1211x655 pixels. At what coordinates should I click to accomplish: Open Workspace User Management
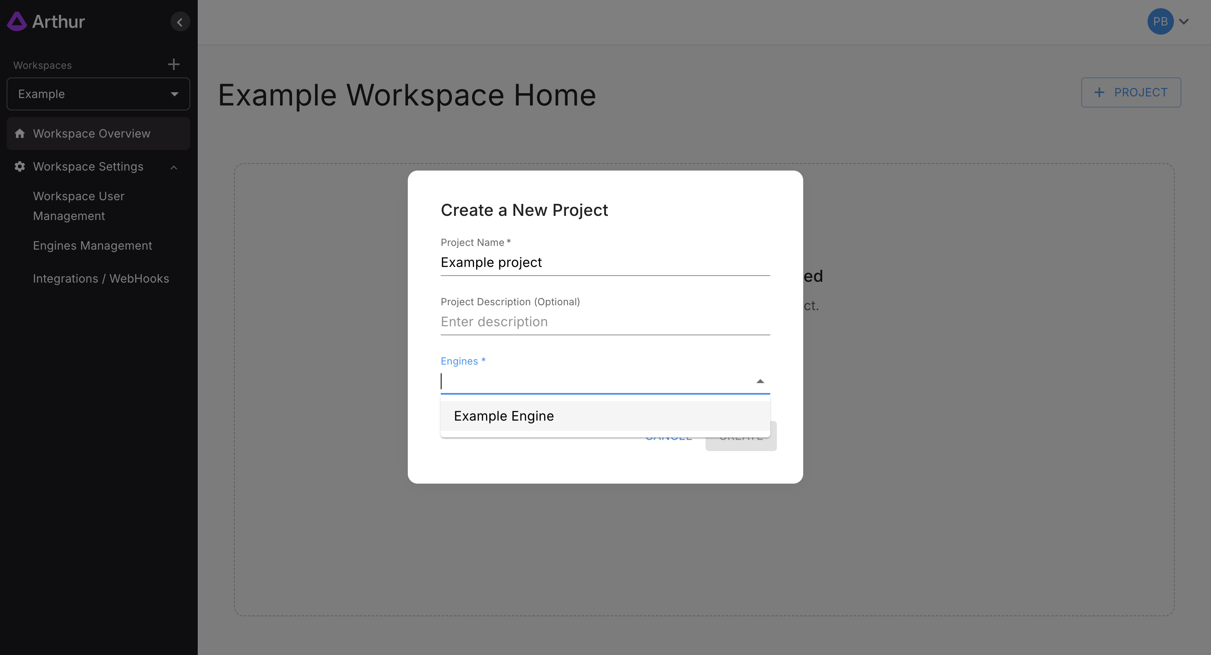pyautogui.click(x=79, y=206)
